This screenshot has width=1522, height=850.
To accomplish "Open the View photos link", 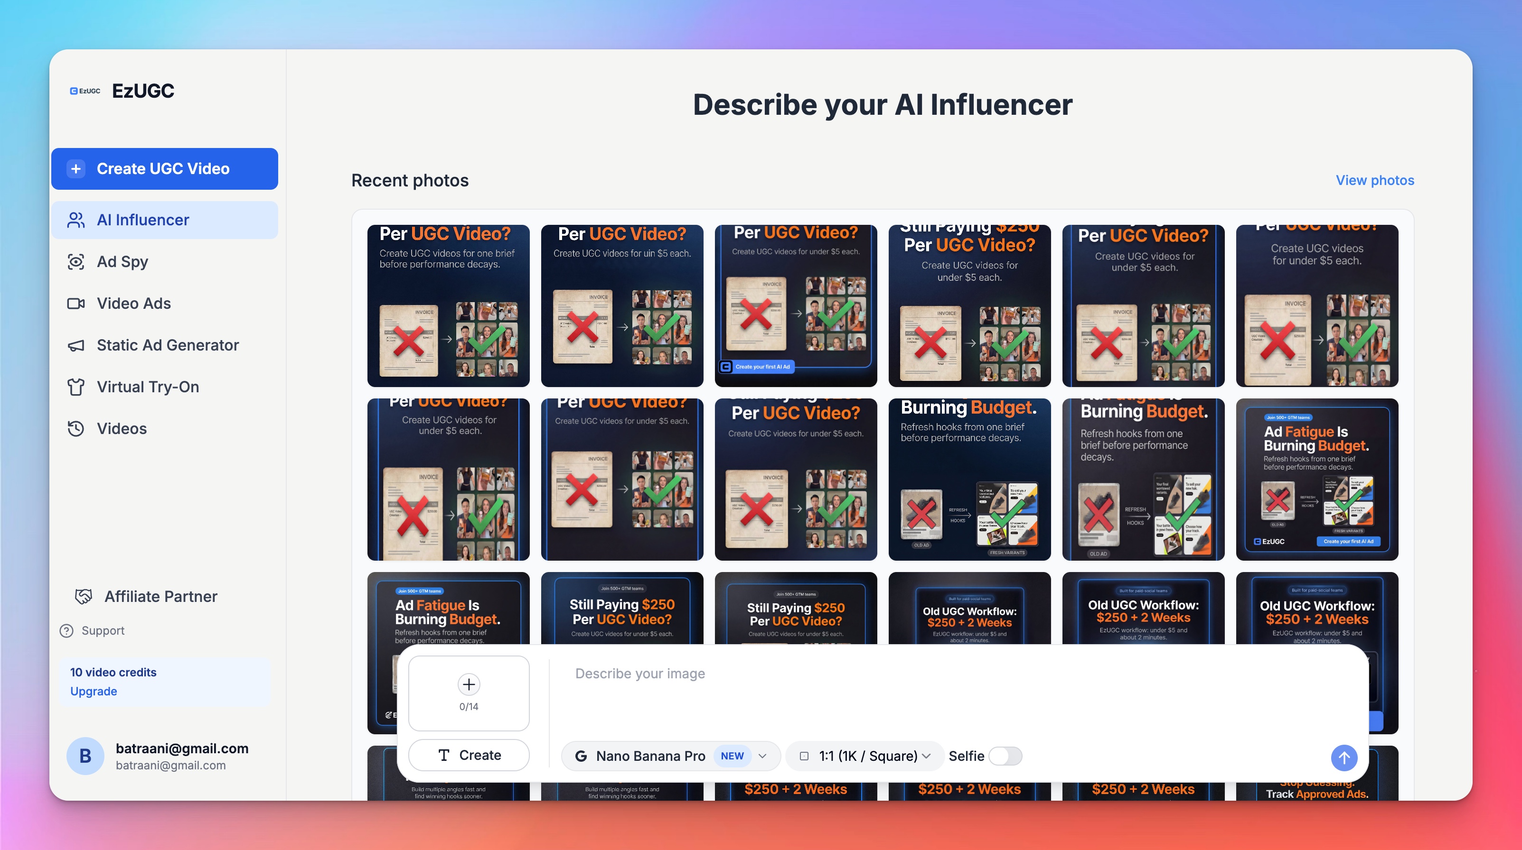I will [x=1375, y=180].
